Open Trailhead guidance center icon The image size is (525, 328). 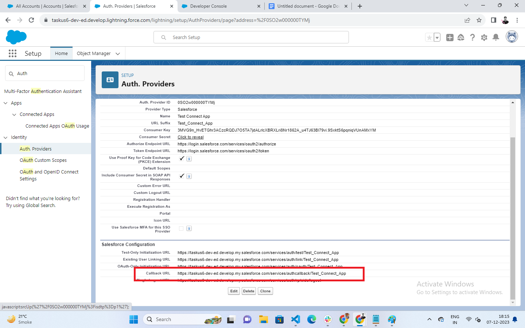461,38
